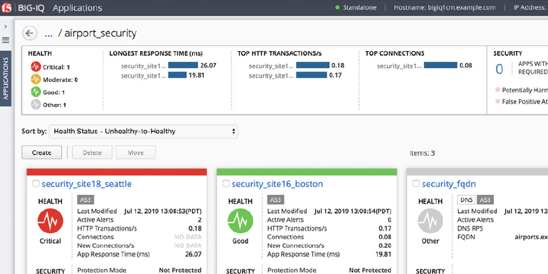Screen dimensions: 548x274
Task: Click the Potentially Harmful diamond marker
Action: (497, 90)
